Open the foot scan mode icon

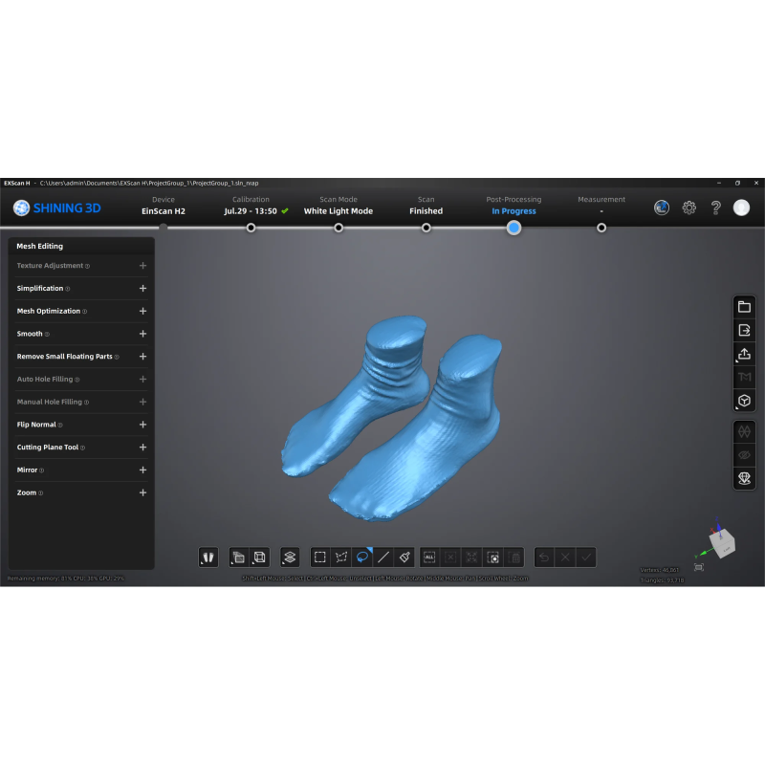pyautogui.click(x=208, y=557)
